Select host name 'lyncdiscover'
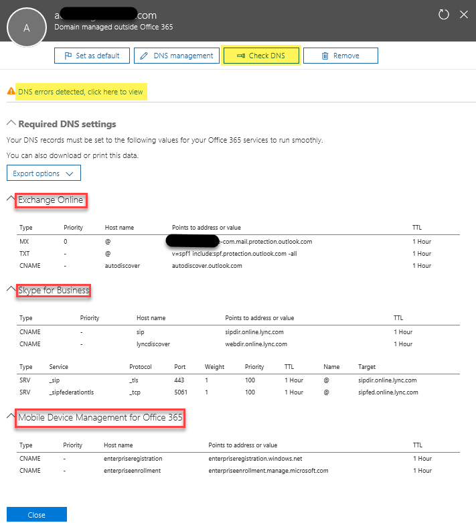 coord(153,344)
